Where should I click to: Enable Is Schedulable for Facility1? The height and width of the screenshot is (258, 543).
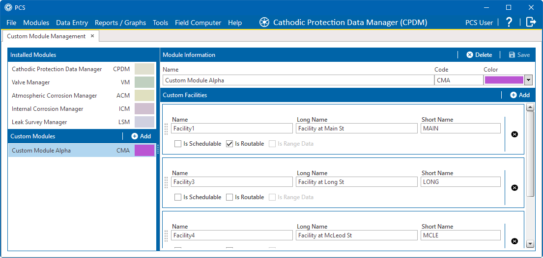pos(178,144)
